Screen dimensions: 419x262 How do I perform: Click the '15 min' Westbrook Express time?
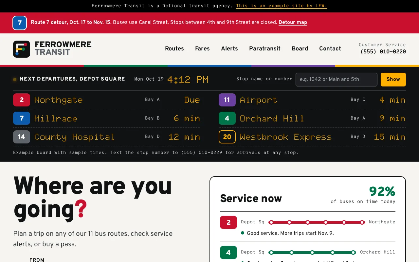point(390,137)
